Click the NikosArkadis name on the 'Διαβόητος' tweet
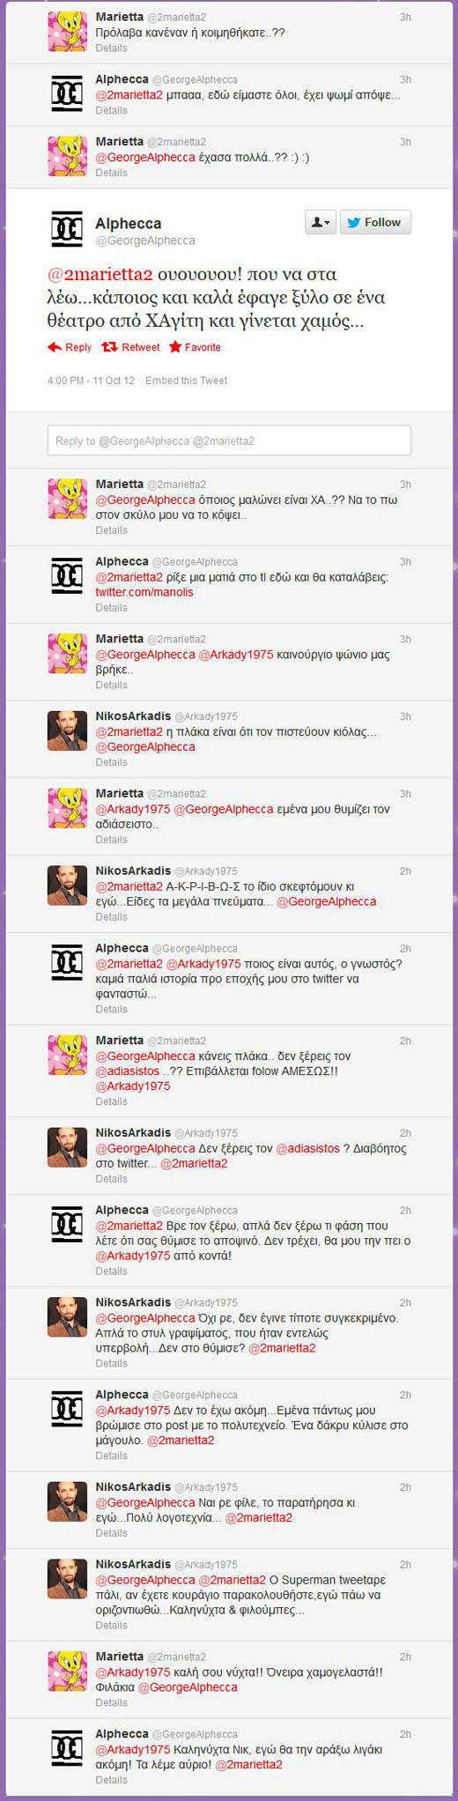The height and width of the screenshot is (1801, 458). pos(133,1133)
